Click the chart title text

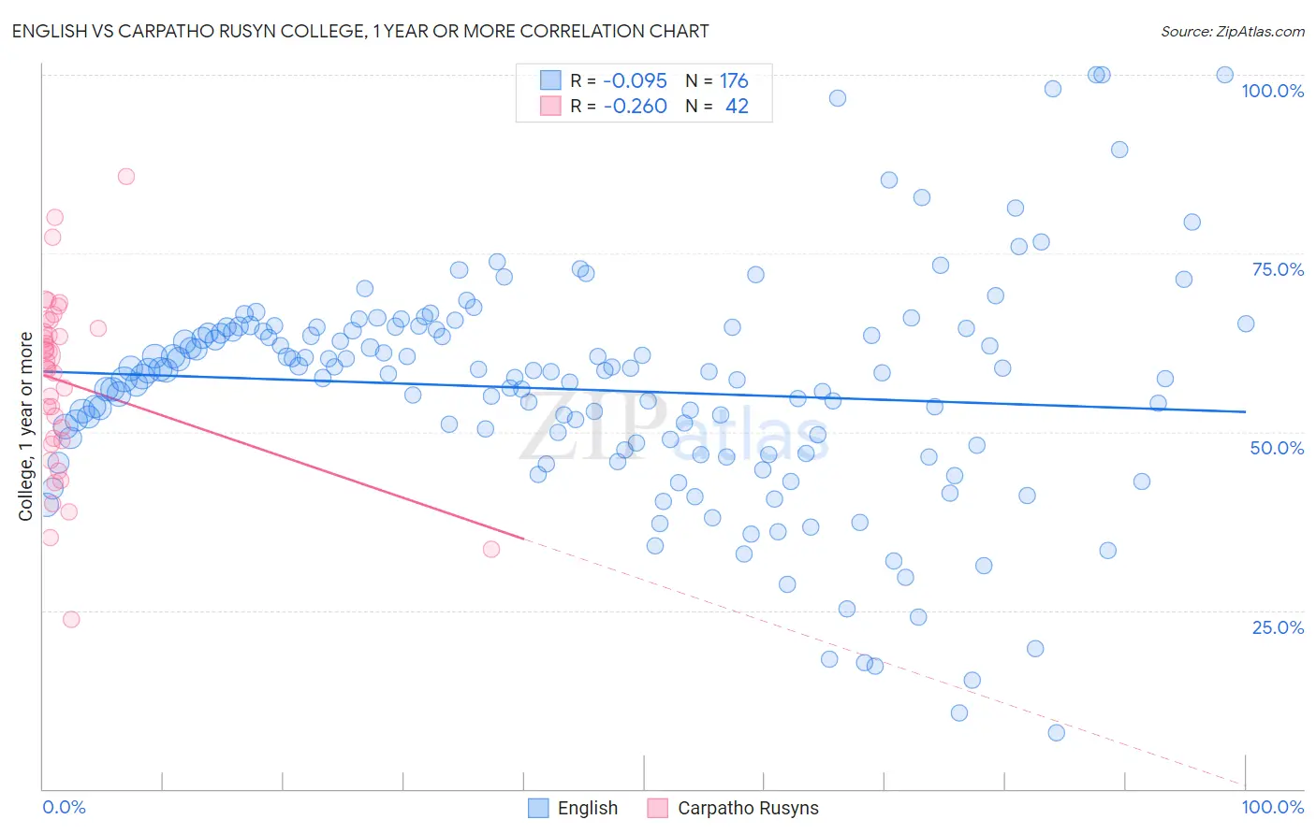tap(360, 31)
